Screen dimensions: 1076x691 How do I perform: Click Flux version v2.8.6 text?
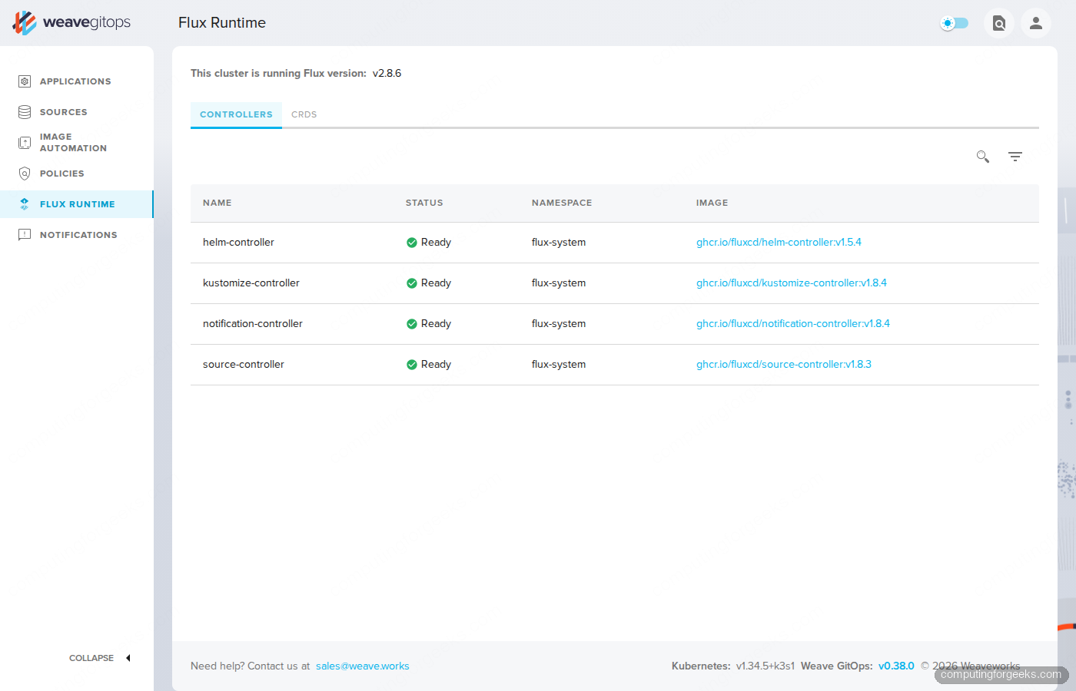click(x=387, y=74)
